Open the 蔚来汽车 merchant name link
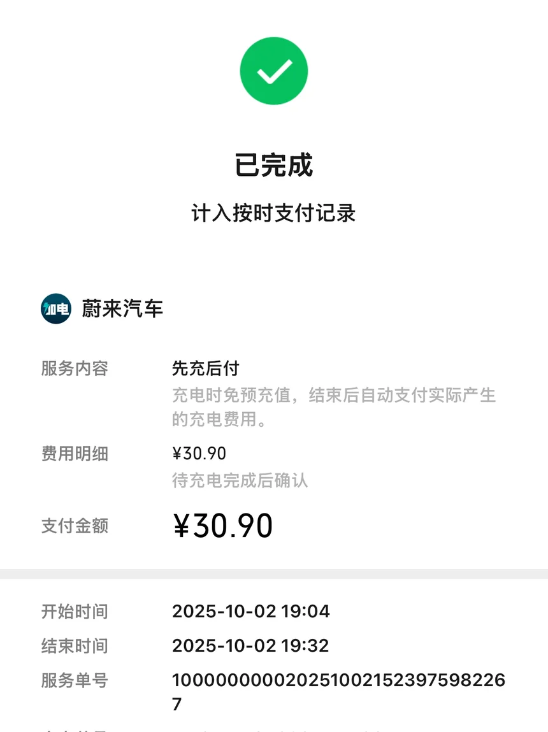 click(122, 309)
